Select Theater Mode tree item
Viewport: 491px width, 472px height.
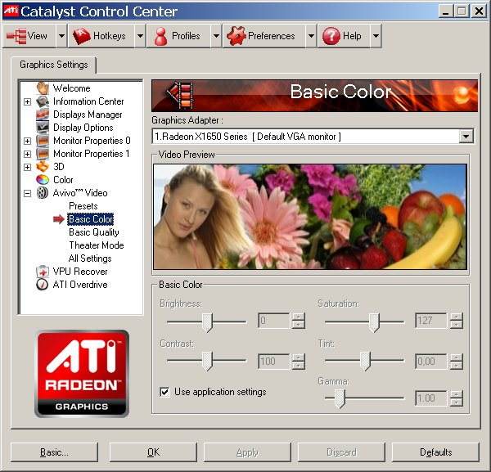[x=97, y=245]
